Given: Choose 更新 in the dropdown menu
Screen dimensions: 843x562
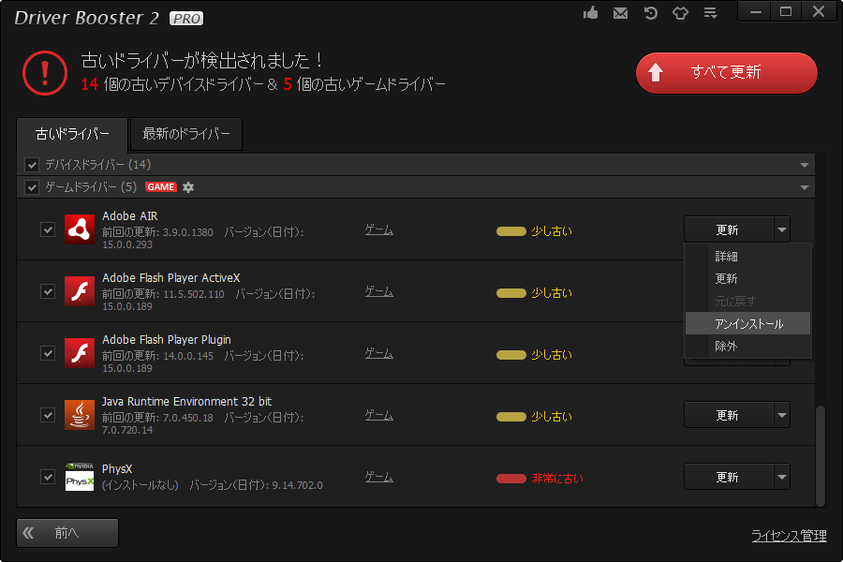Looking at the screenshot, I should 747,278.
